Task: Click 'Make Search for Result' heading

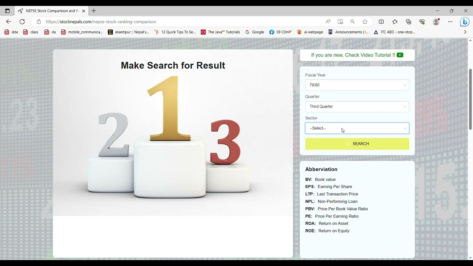Action: [x=173, y=65]
